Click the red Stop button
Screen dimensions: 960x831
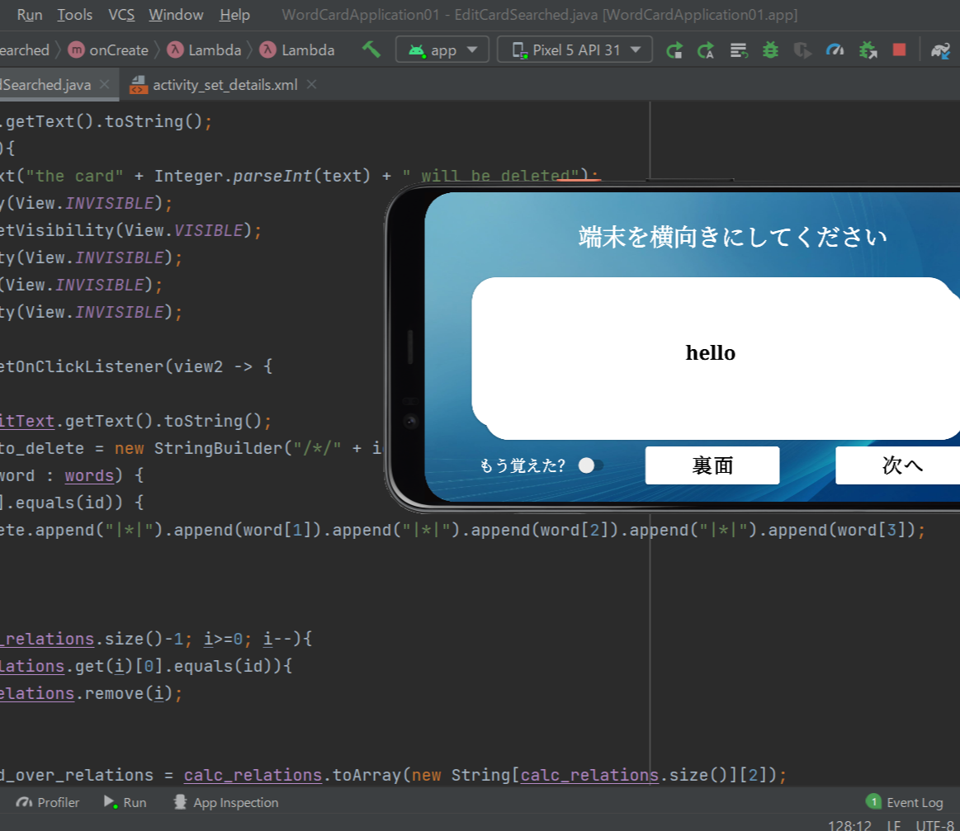pyautogui.click(x=899, y=50)
